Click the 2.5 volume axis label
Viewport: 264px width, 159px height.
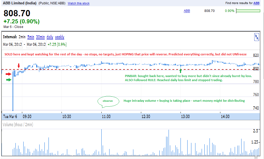pyautogui.click(x=256, y=131)
